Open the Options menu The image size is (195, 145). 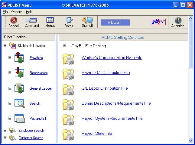17,12
